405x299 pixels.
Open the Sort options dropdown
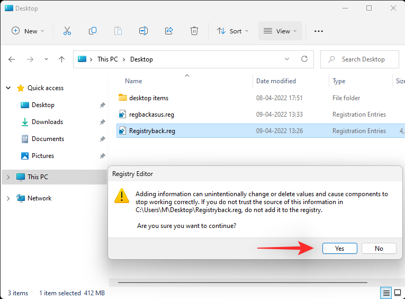pyautogui.click(x=233, y=31)
